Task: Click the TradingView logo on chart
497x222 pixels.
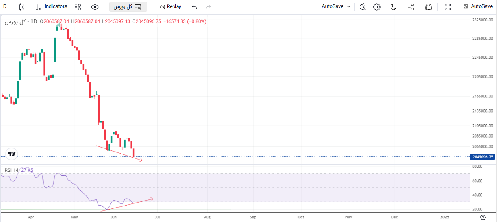Action: [x=12, y=154]
